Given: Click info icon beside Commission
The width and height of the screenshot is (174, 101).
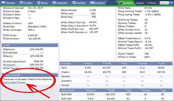Looking at the screenshot, I should pos(4,39).
